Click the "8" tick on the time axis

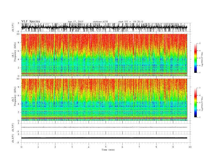(x=156, y=147)
